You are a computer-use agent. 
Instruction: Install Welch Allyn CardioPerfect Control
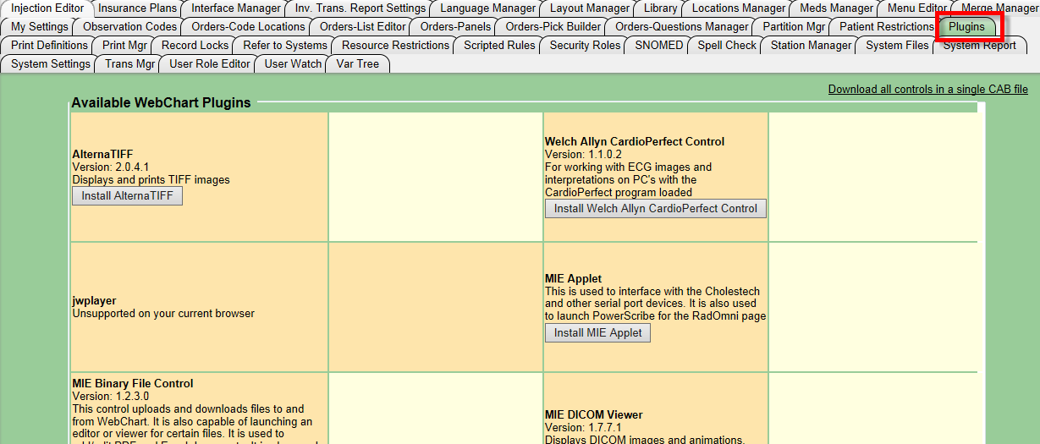655,208
